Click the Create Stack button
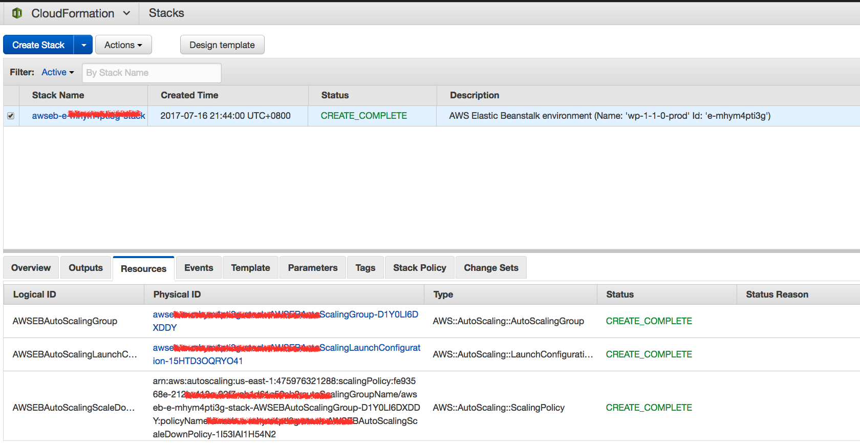This screenshot has width=860, height=444. pos(38,45)
